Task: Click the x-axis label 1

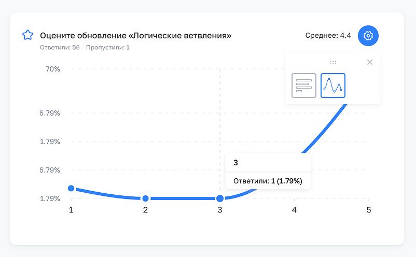Action: [x=71, y=210]
